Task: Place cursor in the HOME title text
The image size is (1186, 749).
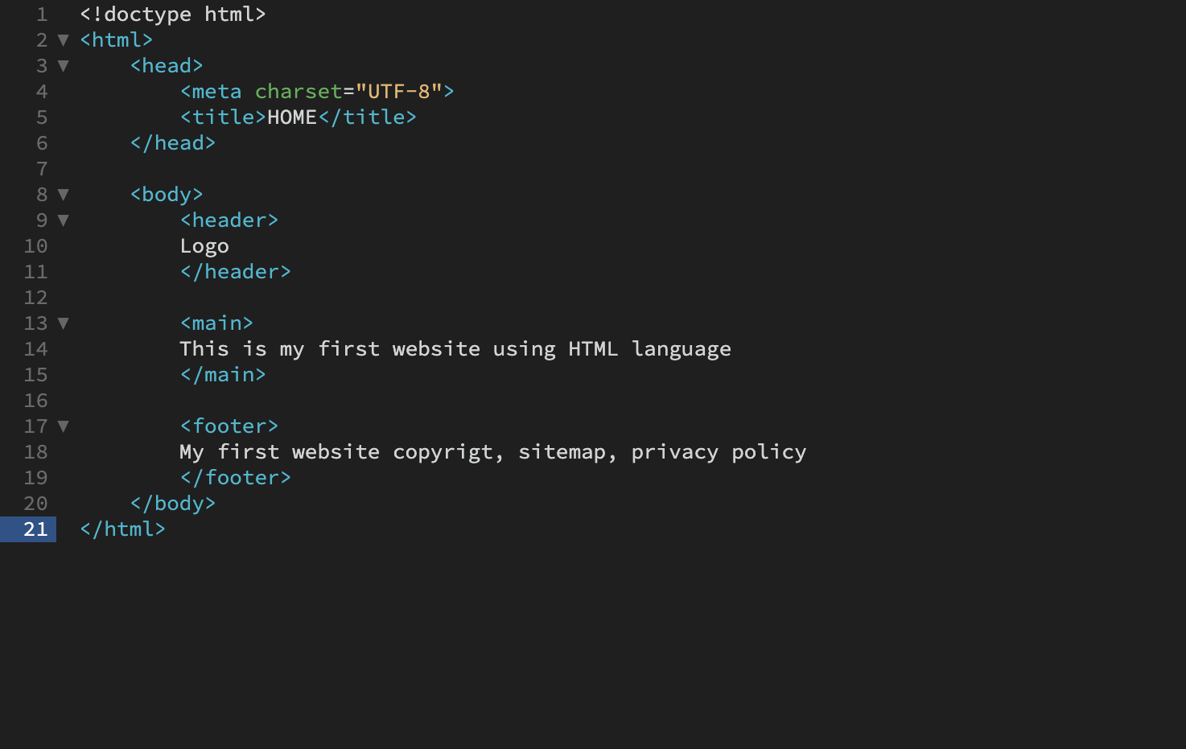Action: pos(292,117)
